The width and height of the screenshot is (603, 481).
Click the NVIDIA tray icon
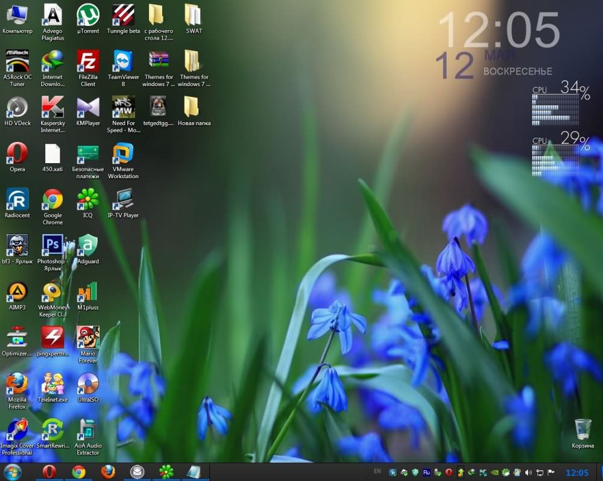click(496, 473)
